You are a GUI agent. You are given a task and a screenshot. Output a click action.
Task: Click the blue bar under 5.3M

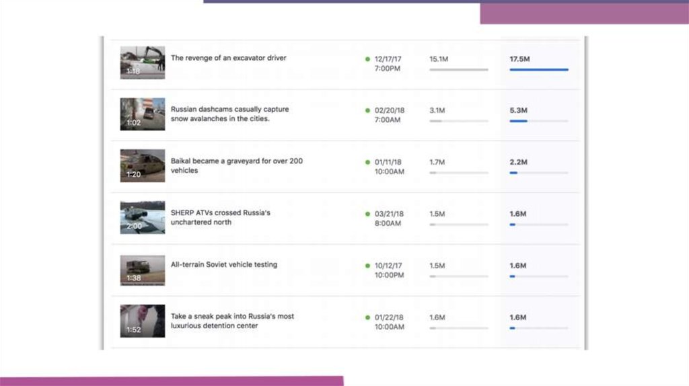(518, 121)
